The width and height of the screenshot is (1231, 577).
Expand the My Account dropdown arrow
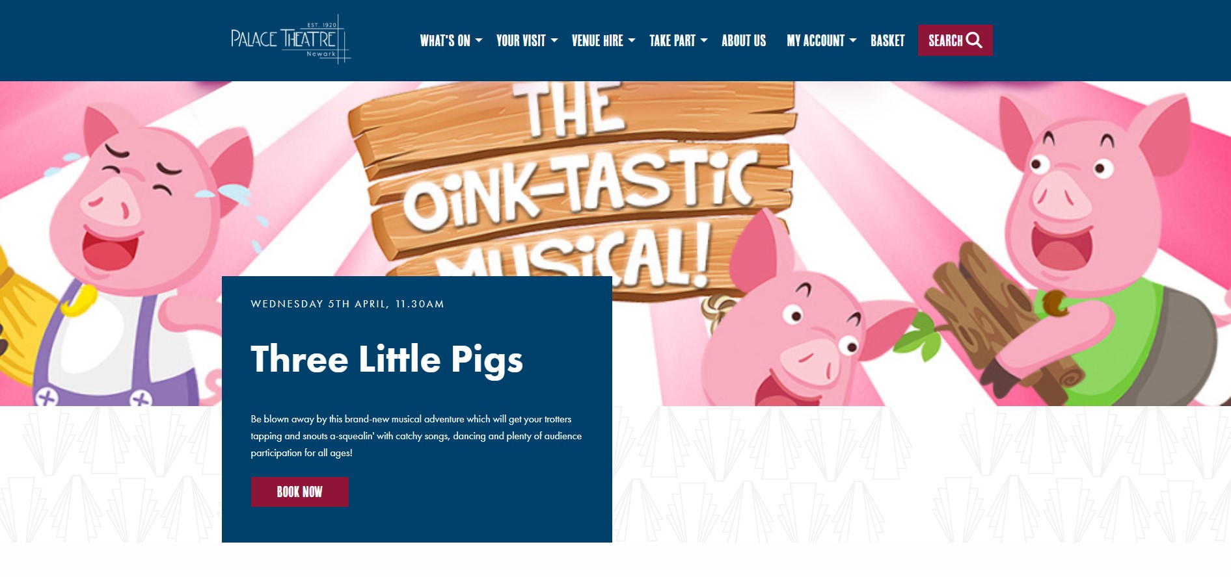point(853,40)
